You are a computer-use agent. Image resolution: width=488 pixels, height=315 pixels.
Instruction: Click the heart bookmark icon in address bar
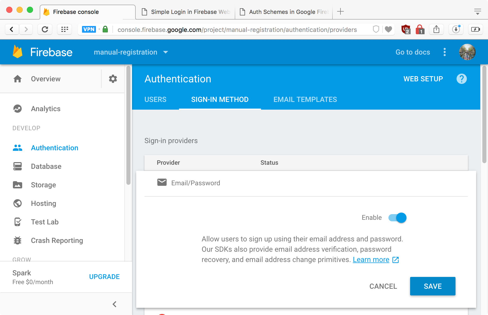click(x=388, y=29)
